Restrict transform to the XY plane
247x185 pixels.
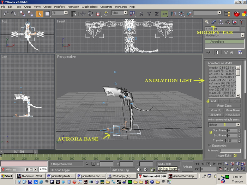[164, 14]
